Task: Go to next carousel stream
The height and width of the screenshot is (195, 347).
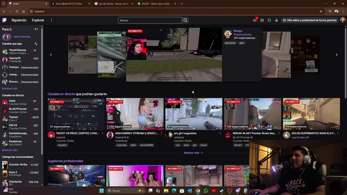Action: click(x=336, y=55)
